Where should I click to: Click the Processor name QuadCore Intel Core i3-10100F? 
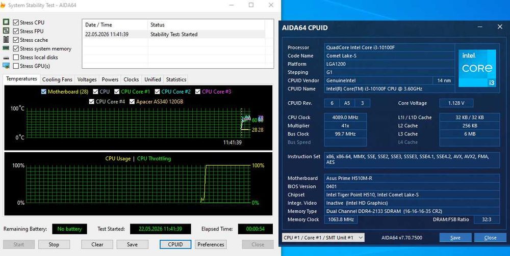pos(389,47)
